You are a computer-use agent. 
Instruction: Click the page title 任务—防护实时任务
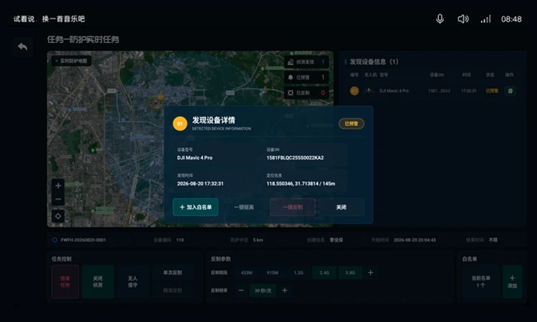tap(83, 39)
